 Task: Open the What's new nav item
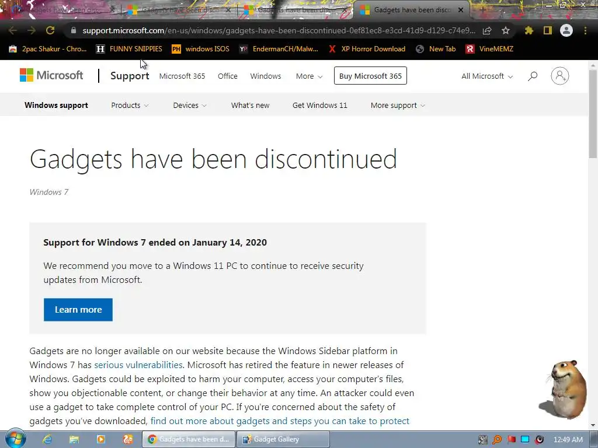pos(250,106)
